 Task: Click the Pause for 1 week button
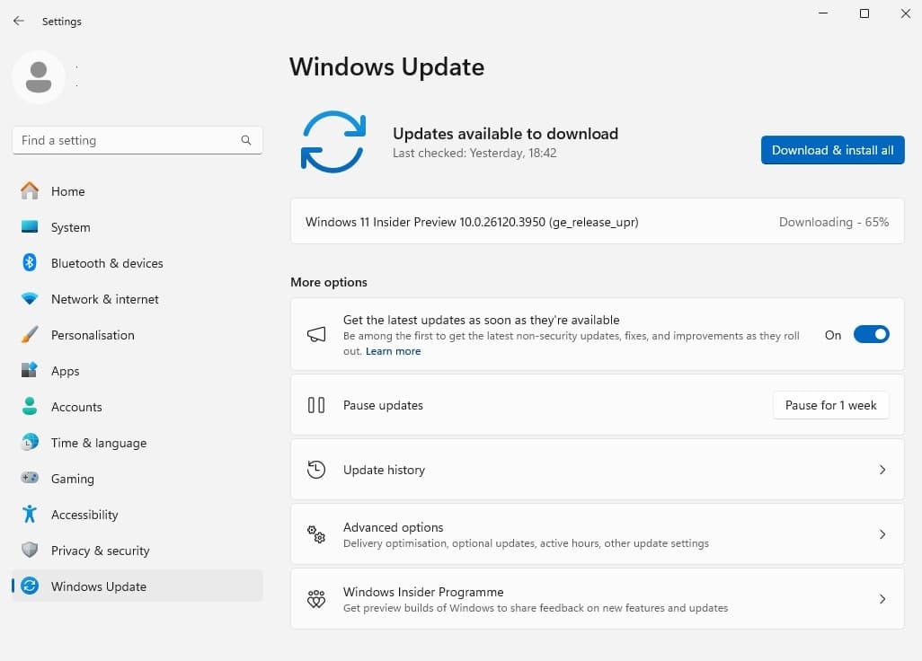(830, 405)
